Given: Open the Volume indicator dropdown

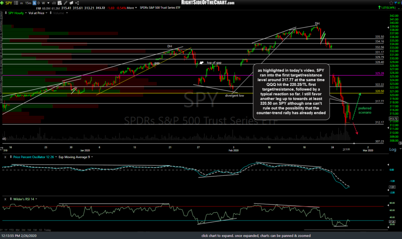Looking at the screenshot, I should pos(67,13).
